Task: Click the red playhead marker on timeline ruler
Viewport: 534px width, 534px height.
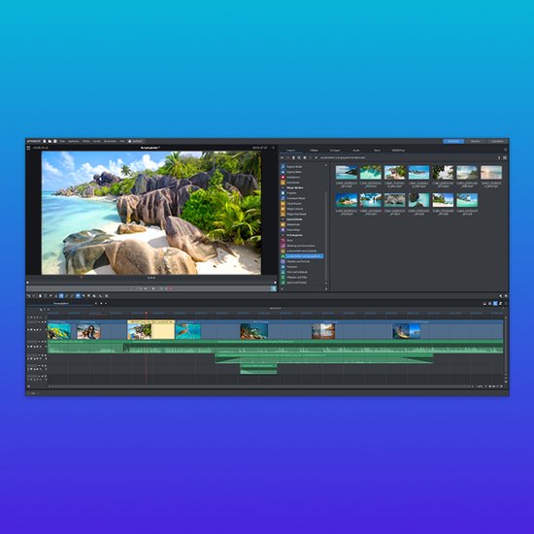Action: coord(146,313)
